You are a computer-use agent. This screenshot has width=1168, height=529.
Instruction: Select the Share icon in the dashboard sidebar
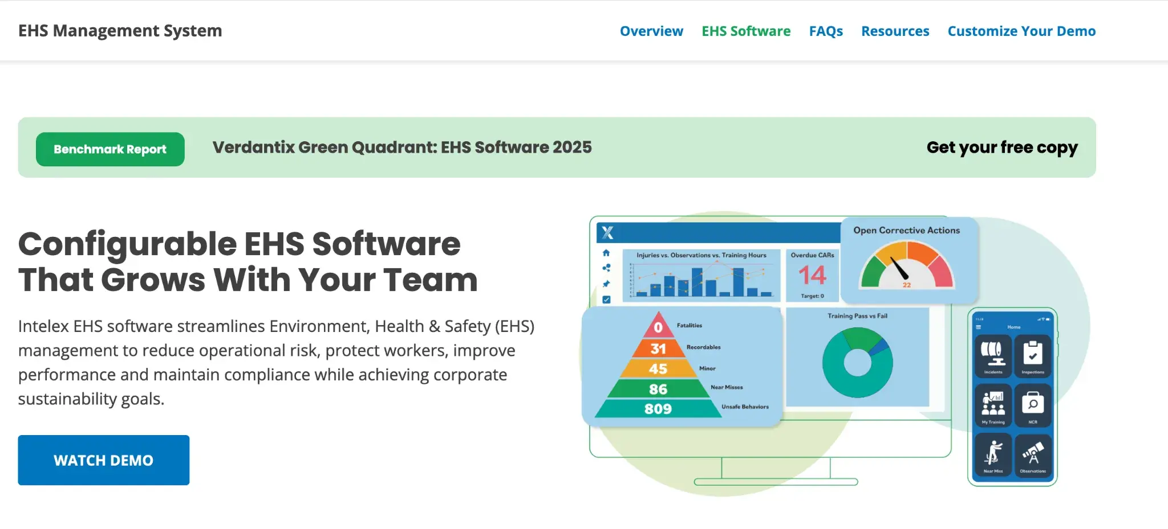click(x=606, y=268)
